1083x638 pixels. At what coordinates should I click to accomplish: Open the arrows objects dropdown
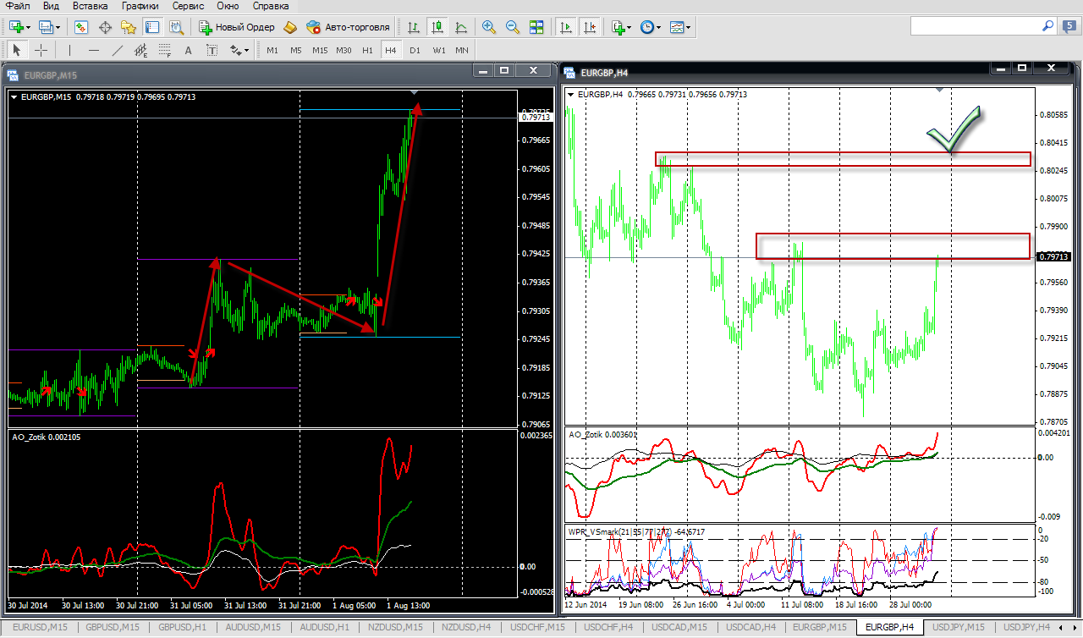tap(239, 50)
